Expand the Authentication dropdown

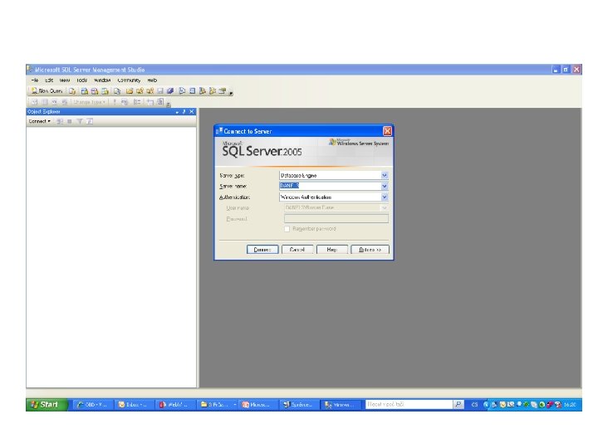click(x=385, y=197)
